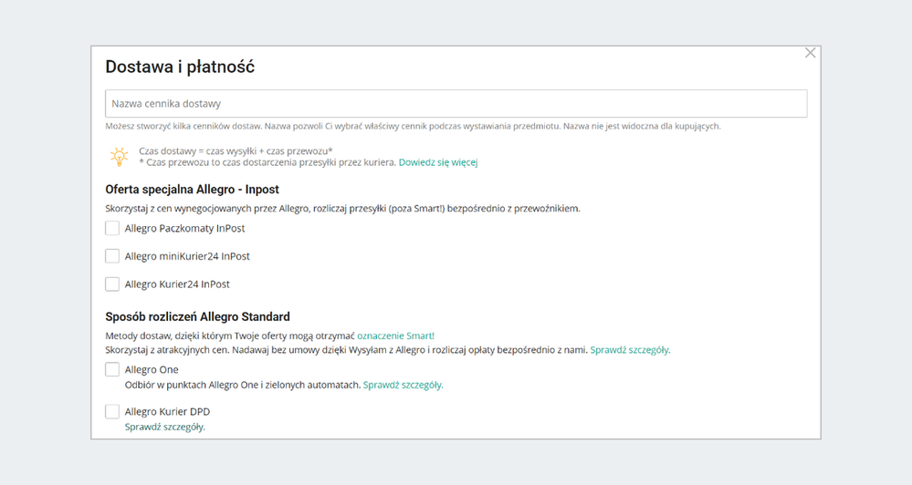Toggle the Allegro Kurier DPD checkbox
The width and height of the screenshot is (912, 485).
pos(112,412)
